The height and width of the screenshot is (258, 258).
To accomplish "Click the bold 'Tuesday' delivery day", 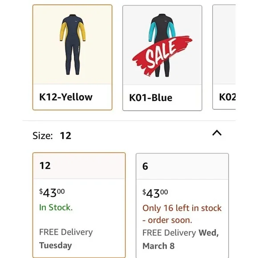I will point(56,246).
